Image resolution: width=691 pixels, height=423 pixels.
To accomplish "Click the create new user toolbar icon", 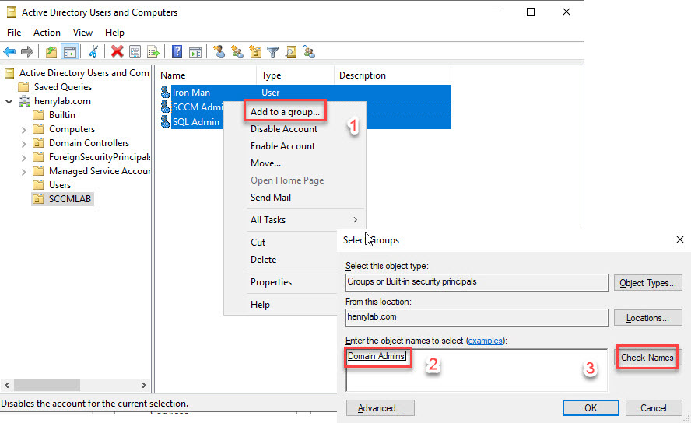I will tap(219, 52).
